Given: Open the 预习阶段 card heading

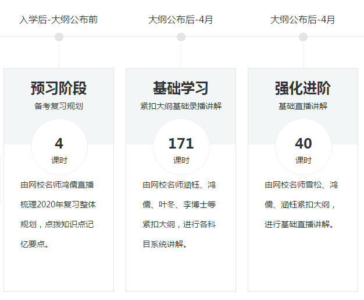Looking at the screenshot, I should pyautogui.click(x=59, y=89).
